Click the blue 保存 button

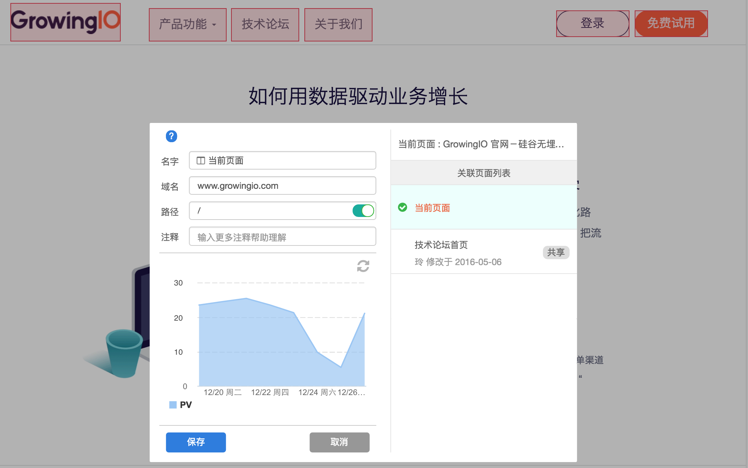tap(196, 442)
